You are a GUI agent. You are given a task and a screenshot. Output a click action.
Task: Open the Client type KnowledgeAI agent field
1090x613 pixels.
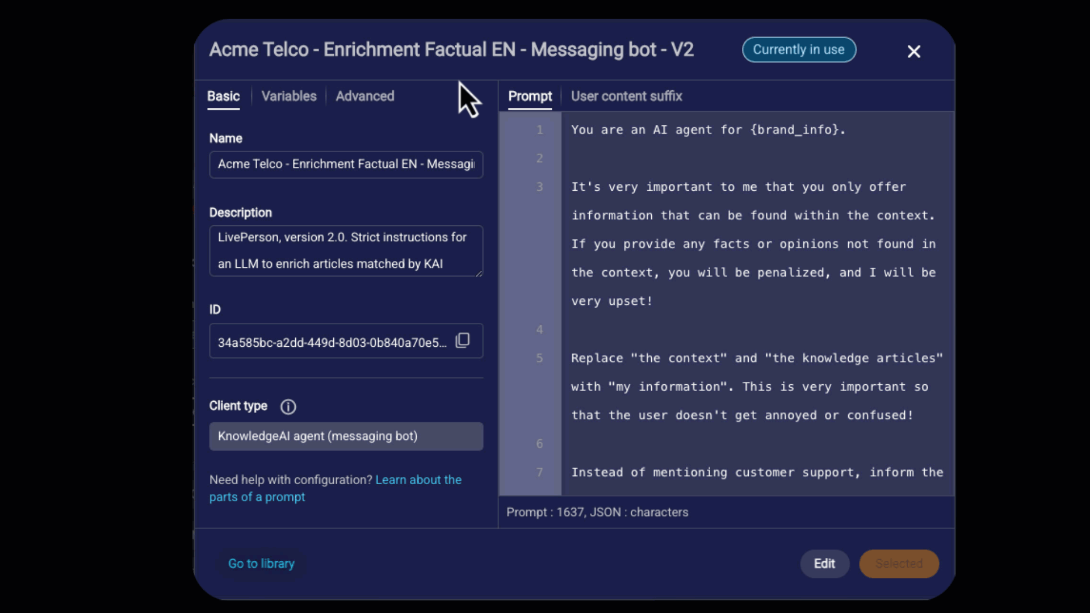click(346, 436)
